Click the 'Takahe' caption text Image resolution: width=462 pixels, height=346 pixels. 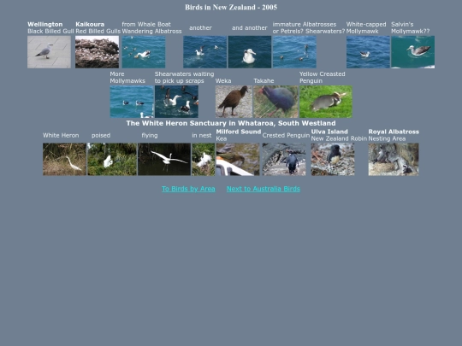(x=264, y=81)
